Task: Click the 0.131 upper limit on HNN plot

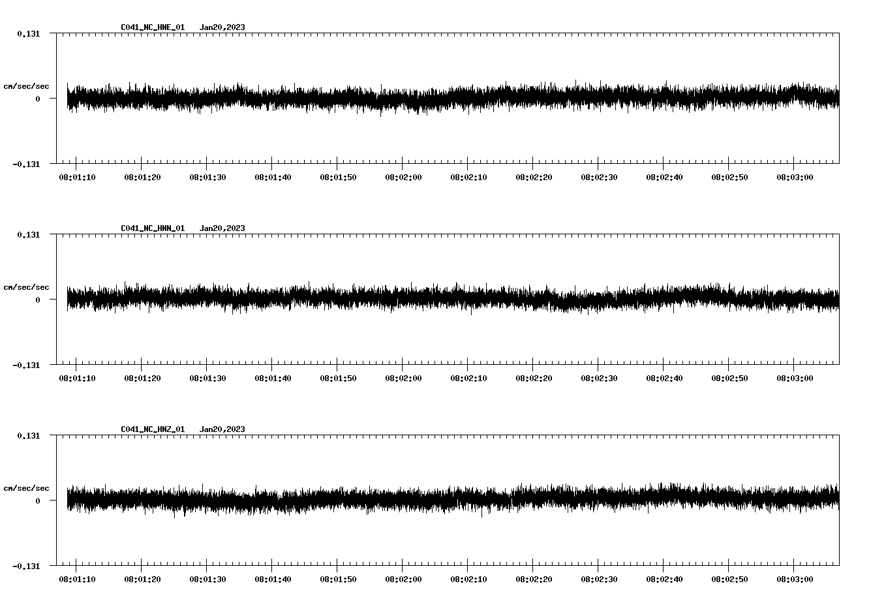Action: (28, 235)
